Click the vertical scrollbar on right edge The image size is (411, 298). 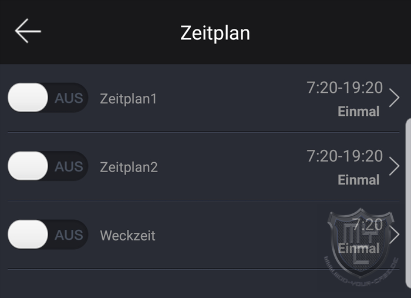(408, 203)
